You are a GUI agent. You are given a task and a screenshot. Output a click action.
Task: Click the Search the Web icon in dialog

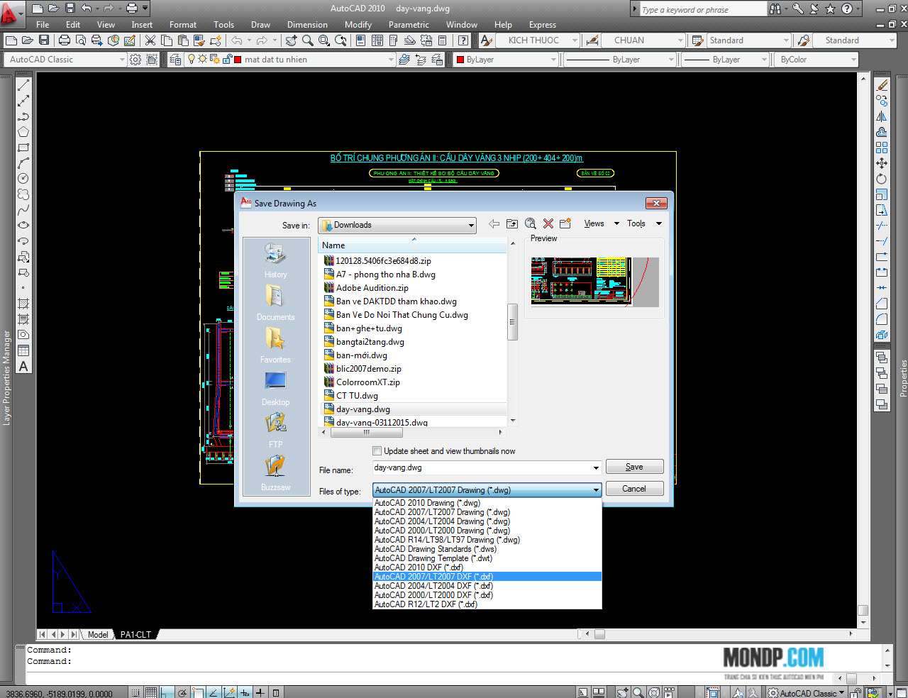pos(530,223)
